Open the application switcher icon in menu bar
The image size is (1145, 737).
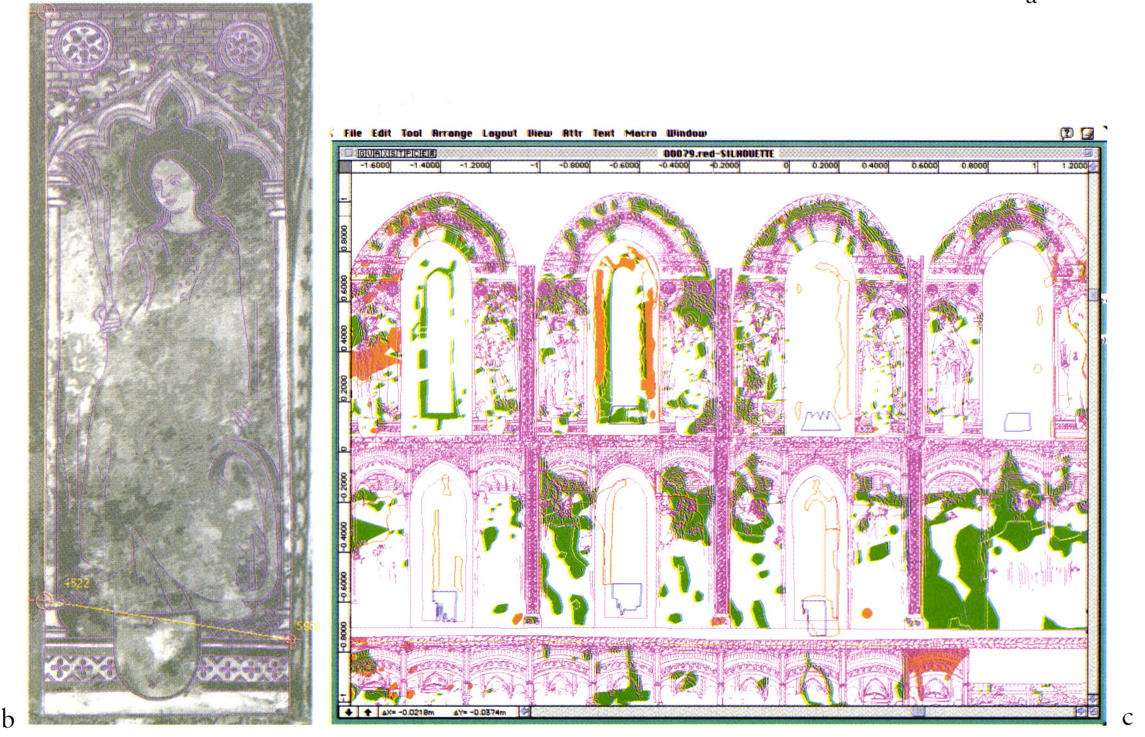(x=1087, y=133)
